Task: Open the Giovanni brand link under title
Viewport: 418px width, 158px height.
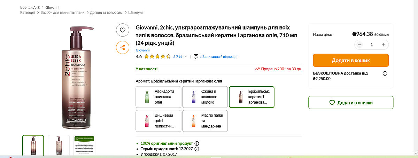Action: click(x=142, y=50)
